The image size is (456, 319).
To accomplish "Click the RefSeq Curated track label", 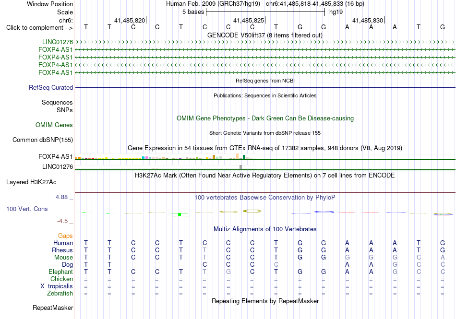I will tap(51, 87).
